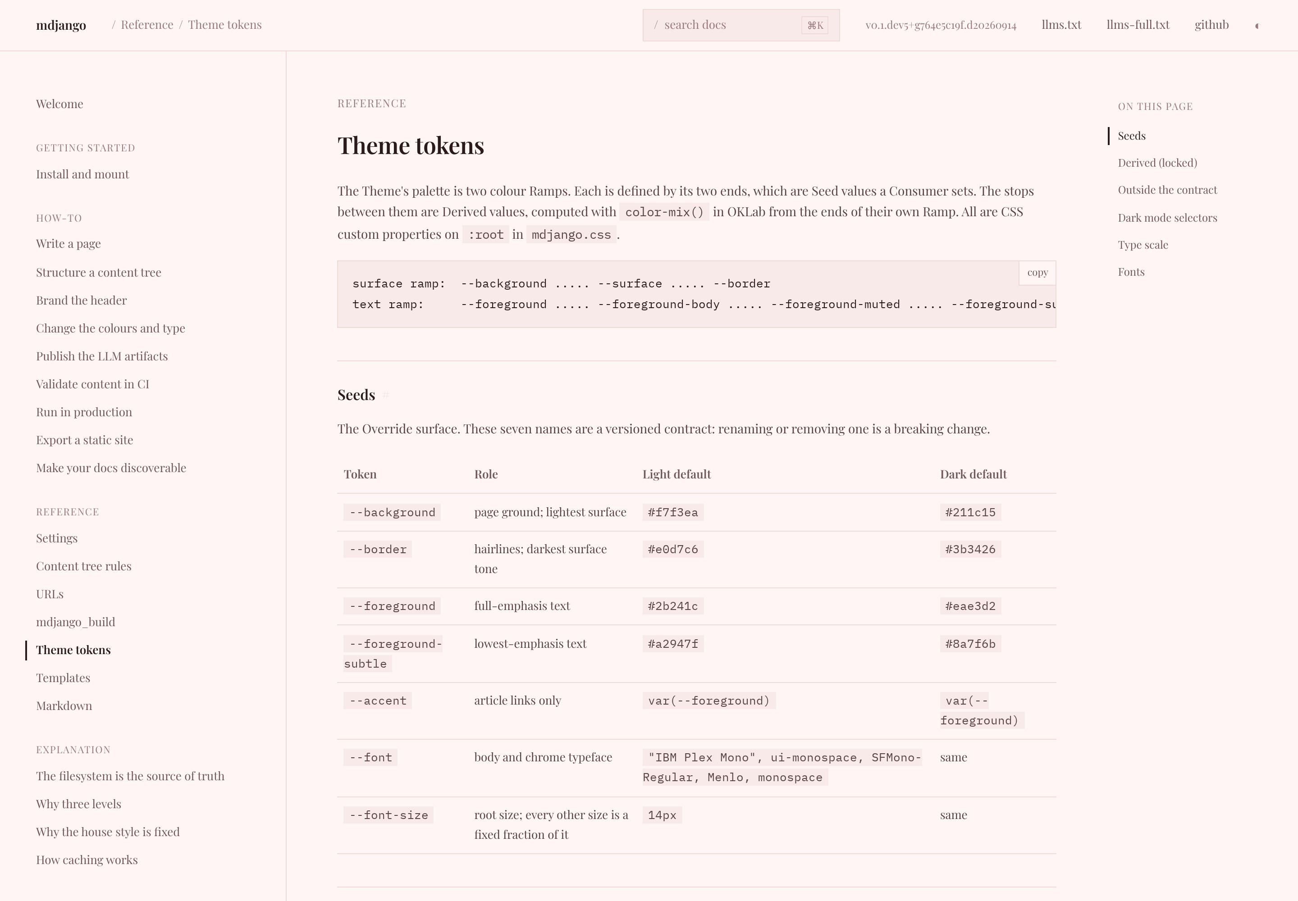Go to Brand the header
Viewport: 1298px width, 901px height.
point(81,300)
